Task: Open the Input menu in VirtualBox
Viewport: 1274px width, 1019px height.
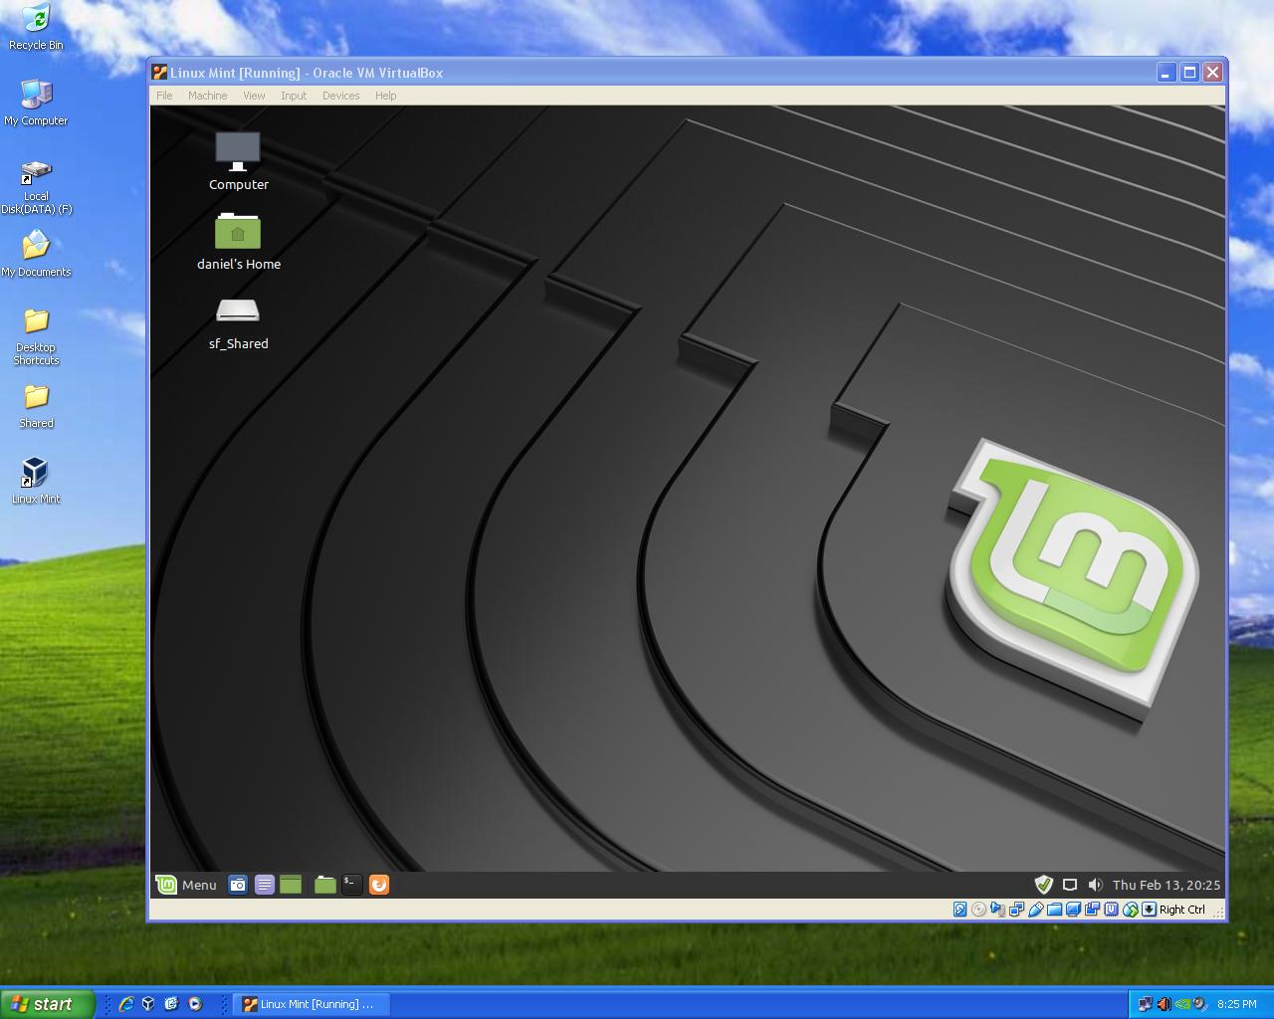Action: (x=294, y=96)
